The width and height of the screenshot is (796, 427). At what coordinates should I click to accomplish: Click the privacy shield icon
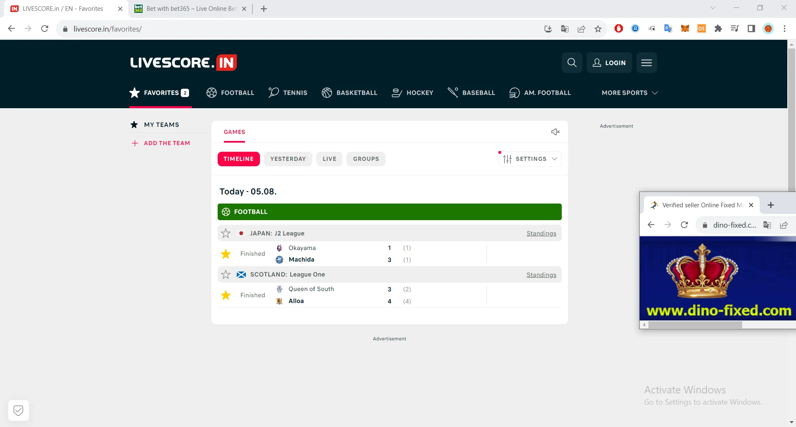(18, 410)
